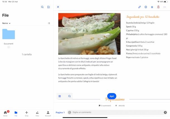
Task: Search inside the document
Action: [x=69, y=96]
